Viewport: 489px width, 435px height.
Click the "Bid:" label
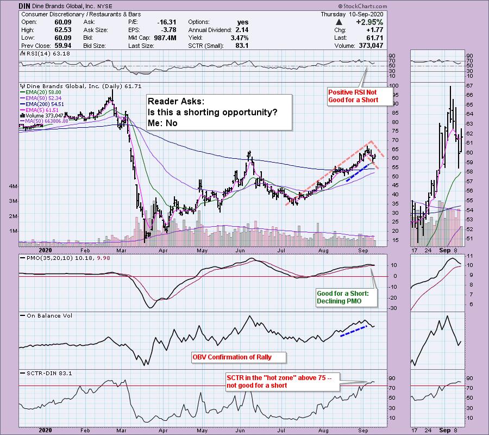pos(88,38)
